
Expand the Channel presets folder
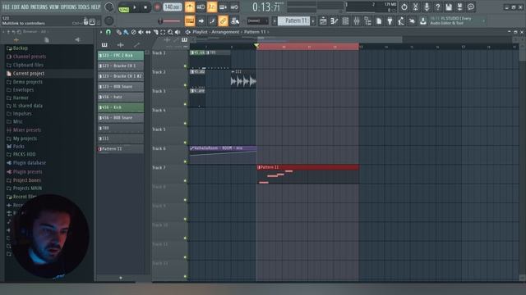[30, 57]
